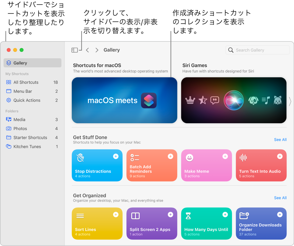Navigate forward with the right chevron

pyautogui.click(x=97, y=50)
